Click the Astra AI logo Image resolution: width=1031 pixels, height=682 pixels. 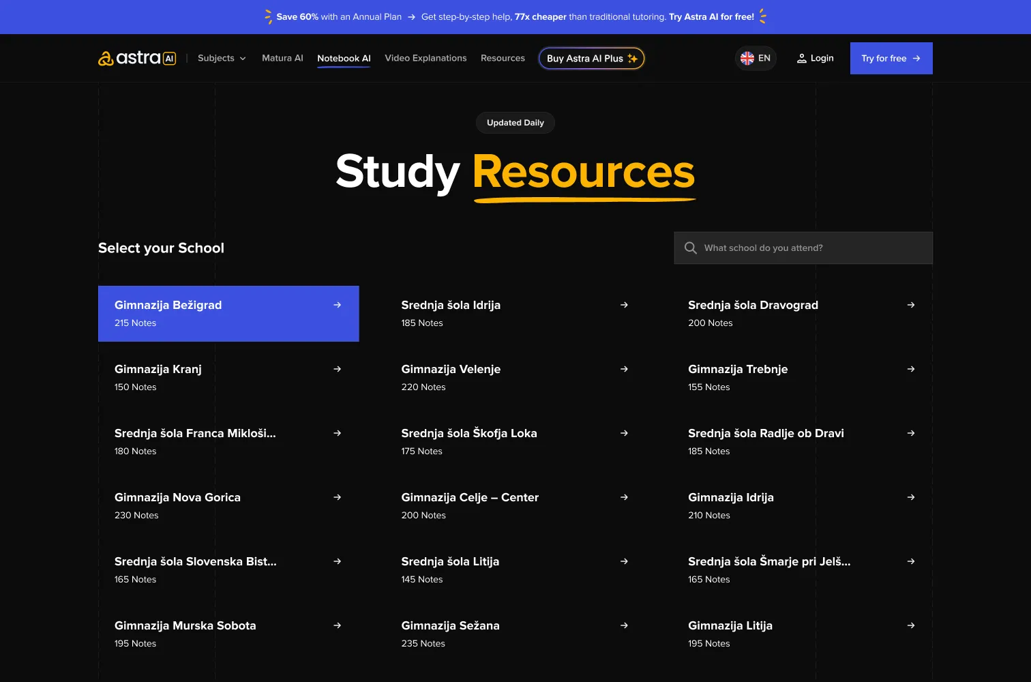click(x=137, y=58)
